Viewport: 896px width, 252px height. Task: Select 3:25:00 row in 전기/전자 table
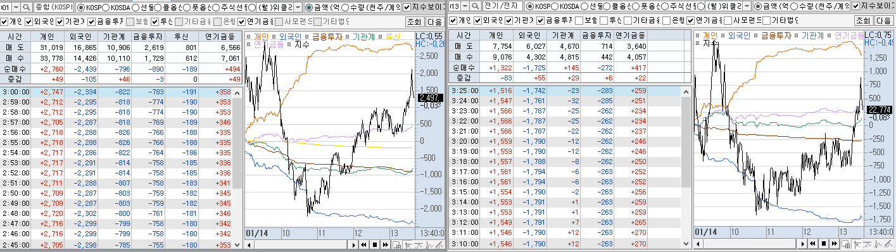coord(564,91)
